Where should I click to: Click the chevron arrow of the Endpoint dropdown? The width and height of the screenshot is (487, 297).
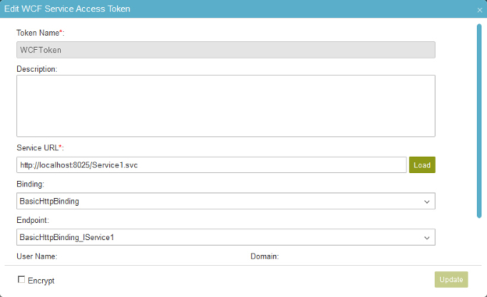427,238
